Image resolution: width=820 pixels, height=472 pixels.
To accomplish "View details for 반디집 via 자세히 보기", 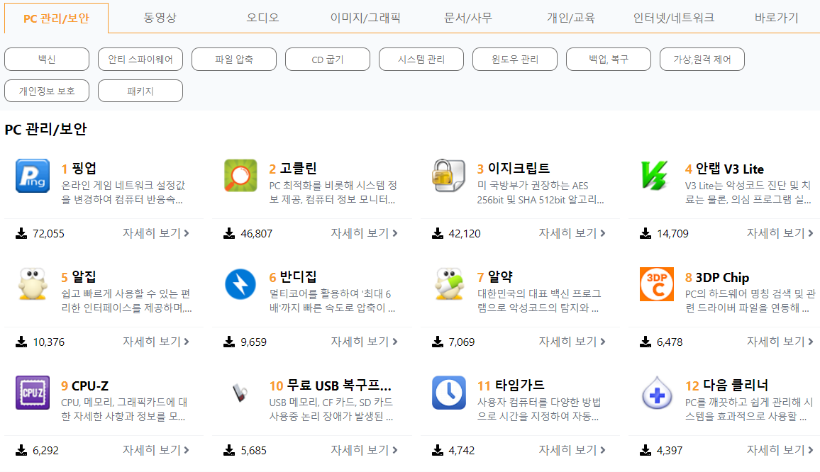I will 364,342.
